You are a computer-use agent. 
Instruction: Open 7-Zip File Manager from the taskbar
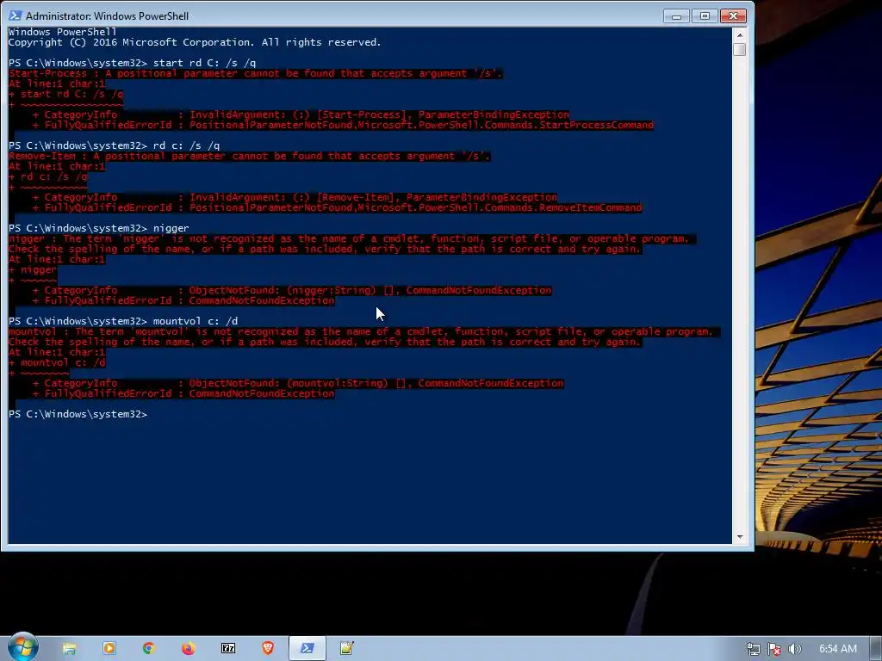click(228, 649)
